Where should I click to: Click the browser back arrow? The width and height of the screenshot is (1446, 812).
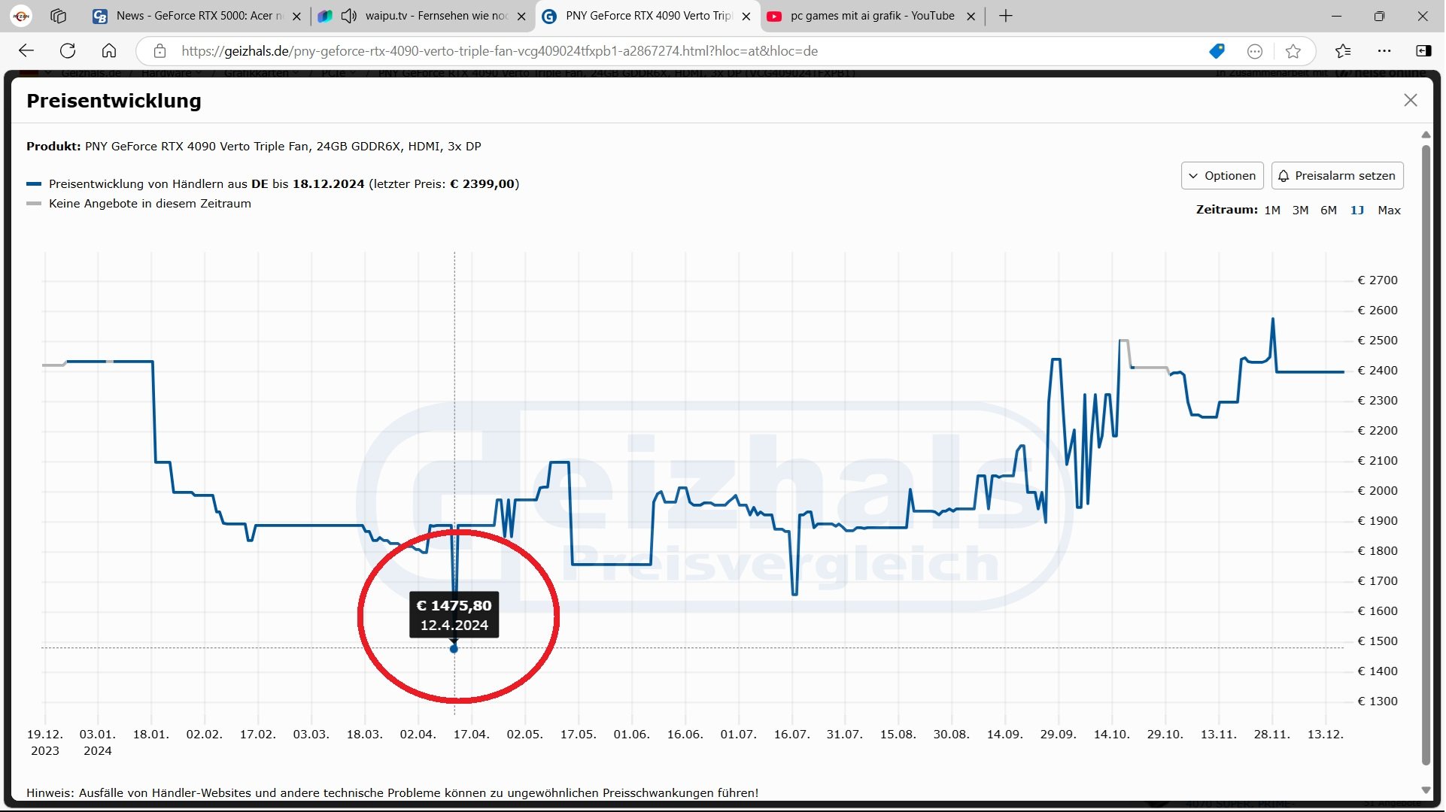coord(26,51)
